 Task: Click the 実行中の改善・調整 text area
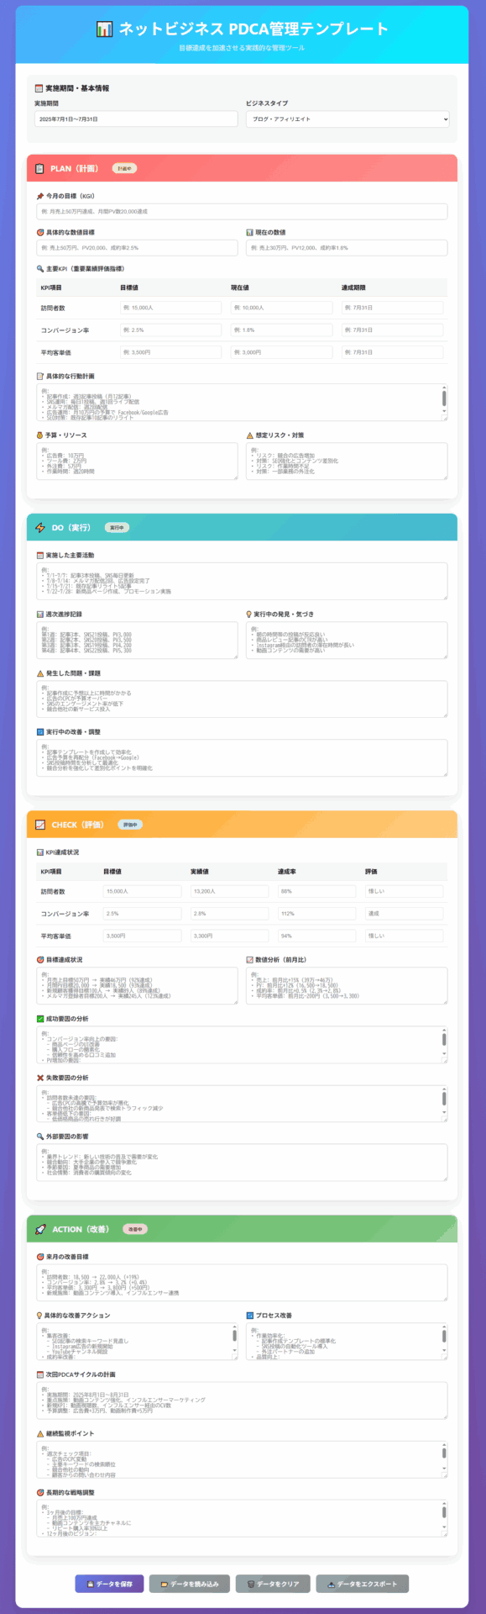[x=242, y=758]
